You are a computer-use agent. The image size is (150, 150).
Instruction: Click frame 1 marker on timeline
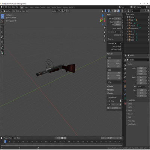click(5, 142)
